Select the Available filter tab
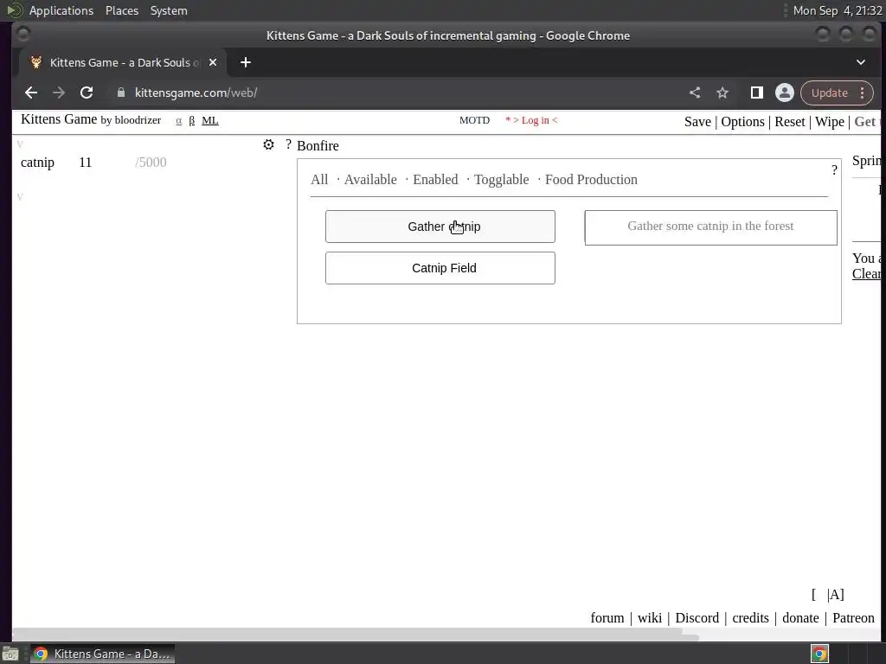Screen dimensions: 886x664 (370, 180)
